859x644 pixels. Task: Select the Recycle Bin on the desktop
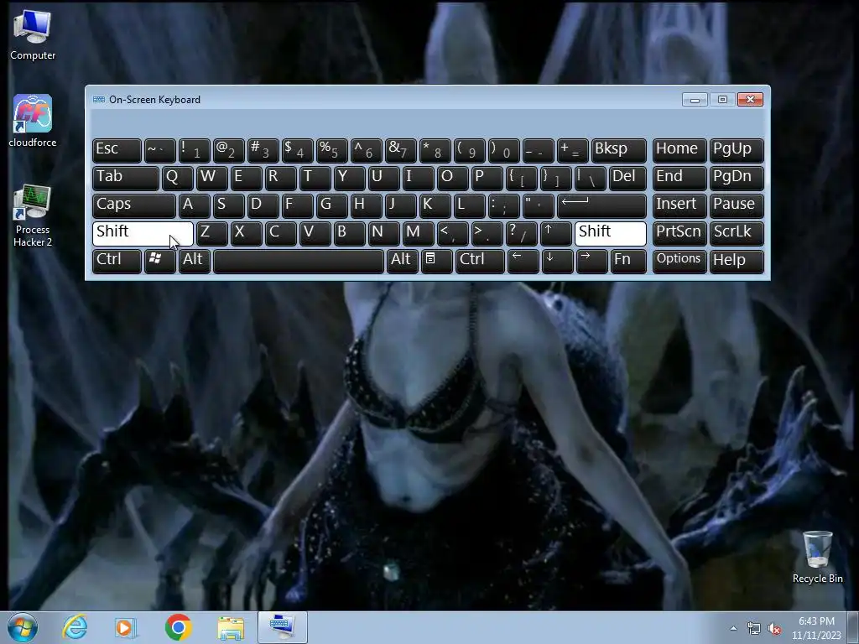pyautogui.click(x=817, y=557)
